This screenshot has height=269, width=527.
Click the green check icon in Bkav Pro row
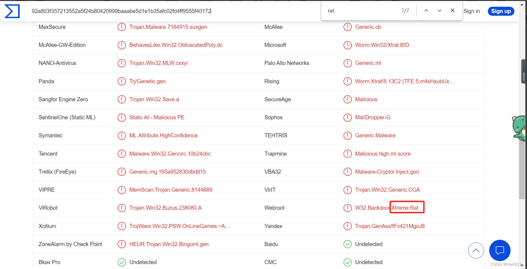[x=122, y=262]
